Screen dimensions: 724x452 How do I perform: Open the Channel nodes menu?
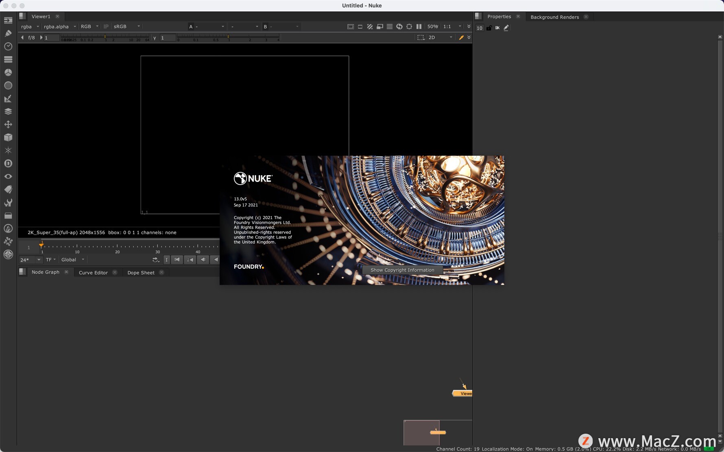[8, 59]
